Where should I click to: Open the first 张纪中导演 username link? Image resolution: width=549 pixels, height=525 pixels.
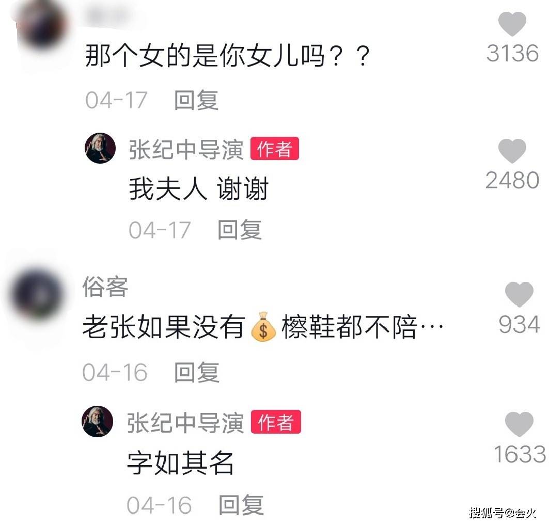click(186, 150)
